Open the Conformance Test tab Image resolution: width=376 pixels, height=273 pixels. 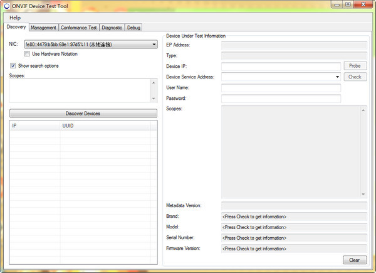(79, 28)
